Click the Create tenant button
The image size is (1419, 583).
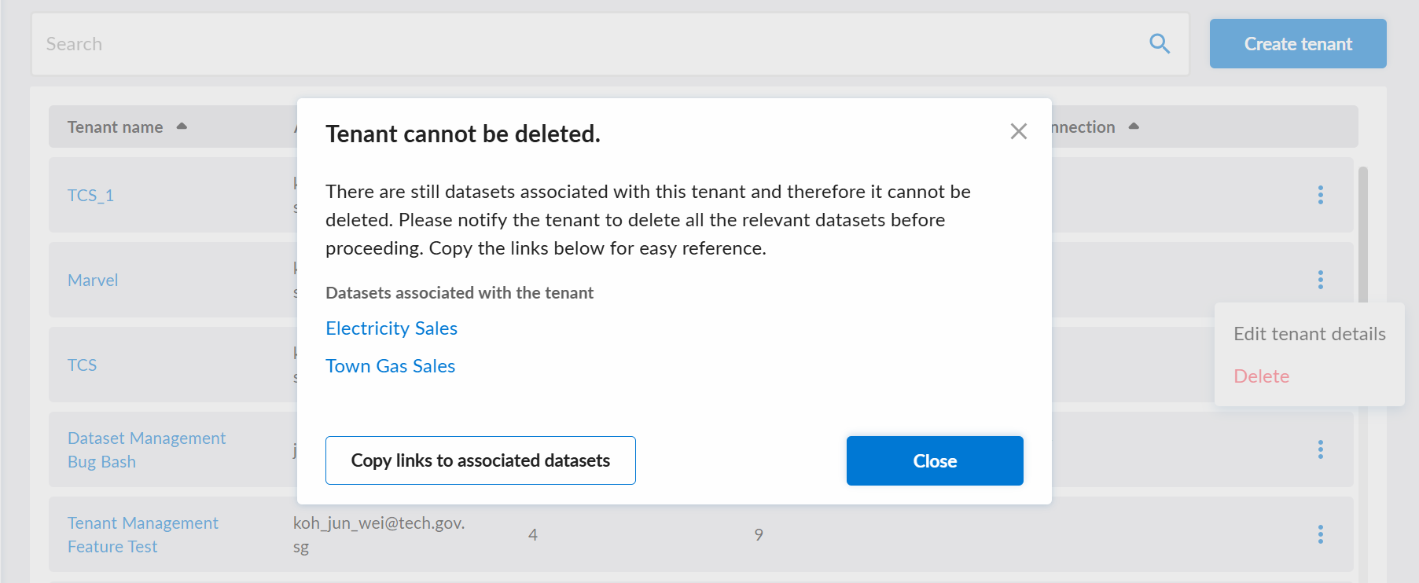[x=1298, y=44]
